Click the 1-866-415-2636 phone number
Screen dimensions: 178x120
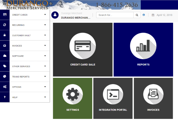[x=117, y=5]
